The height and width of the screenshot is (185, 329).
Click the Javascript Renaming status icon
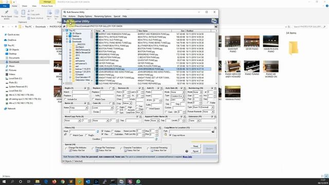coord(152,151)
